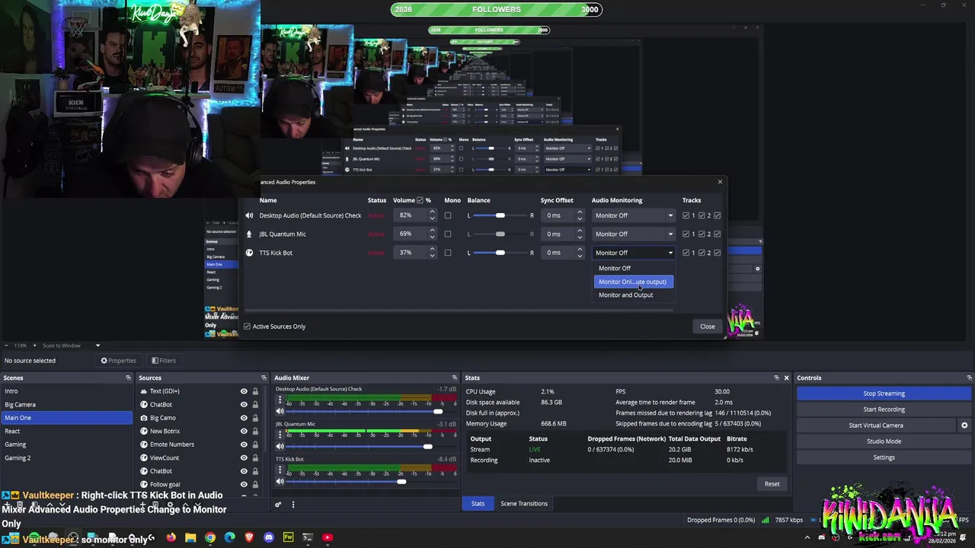The image size is (975, 548).
Task: Lock the Text (GDI+) source
Action: 255,391
